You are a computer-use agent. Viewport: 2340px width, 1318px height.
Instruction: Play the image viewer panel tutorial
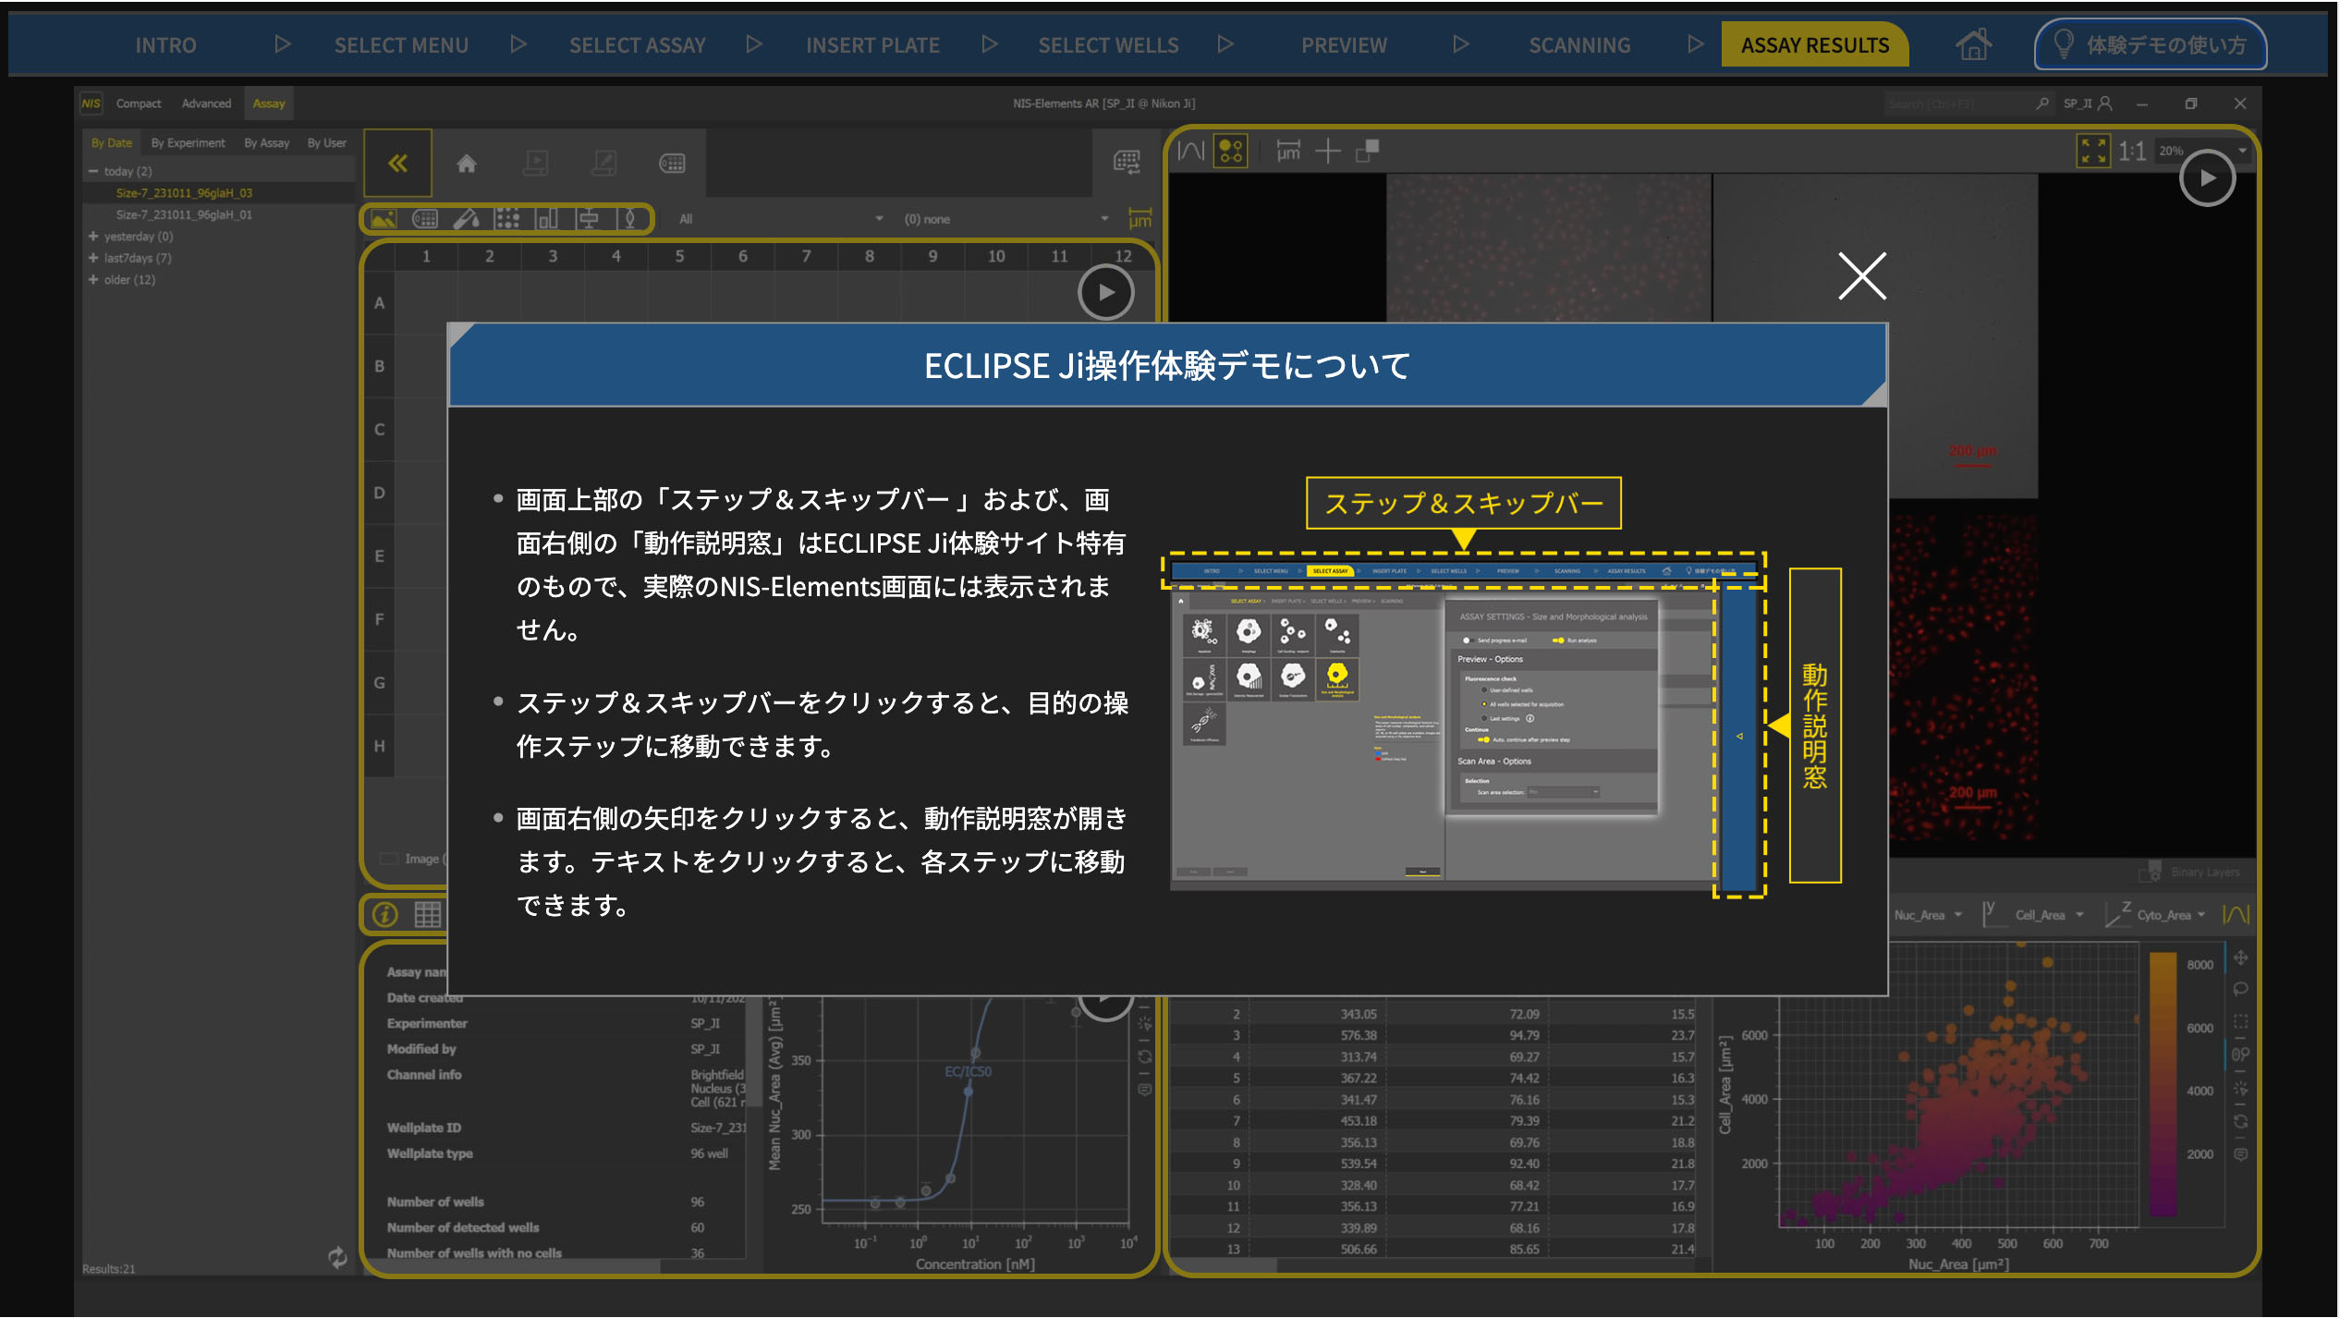[x=2207, y=177]
